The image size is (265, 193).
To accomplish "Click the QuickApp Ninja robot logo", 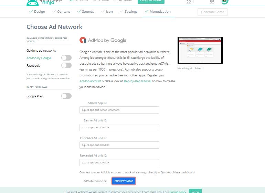I will 33,3.
